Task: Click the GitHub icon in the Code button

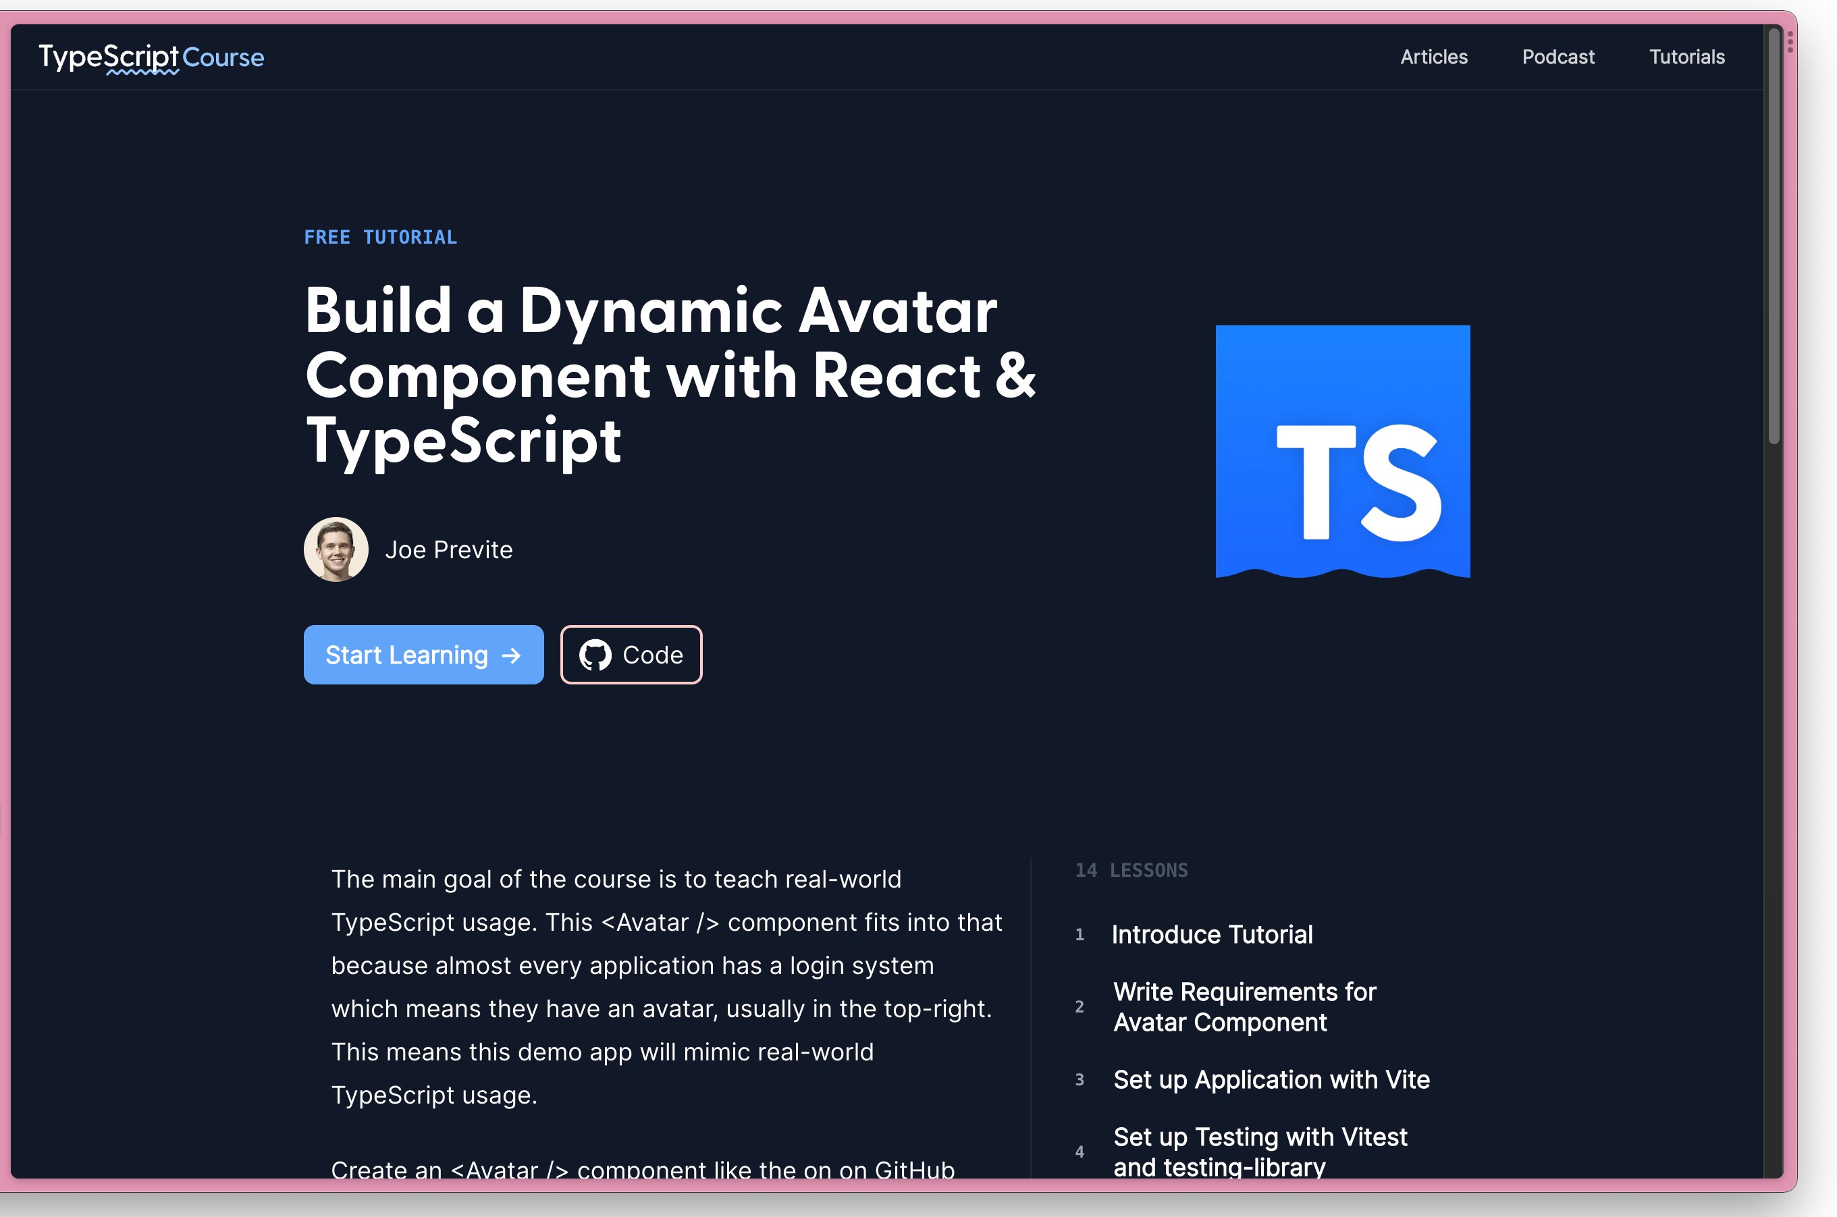Action: coord(595,655)
